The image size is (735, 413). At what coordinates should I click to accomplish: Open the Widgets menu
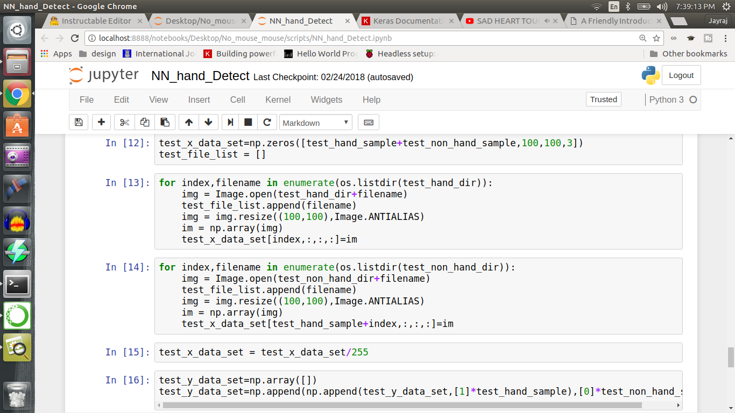coord(327,99)
